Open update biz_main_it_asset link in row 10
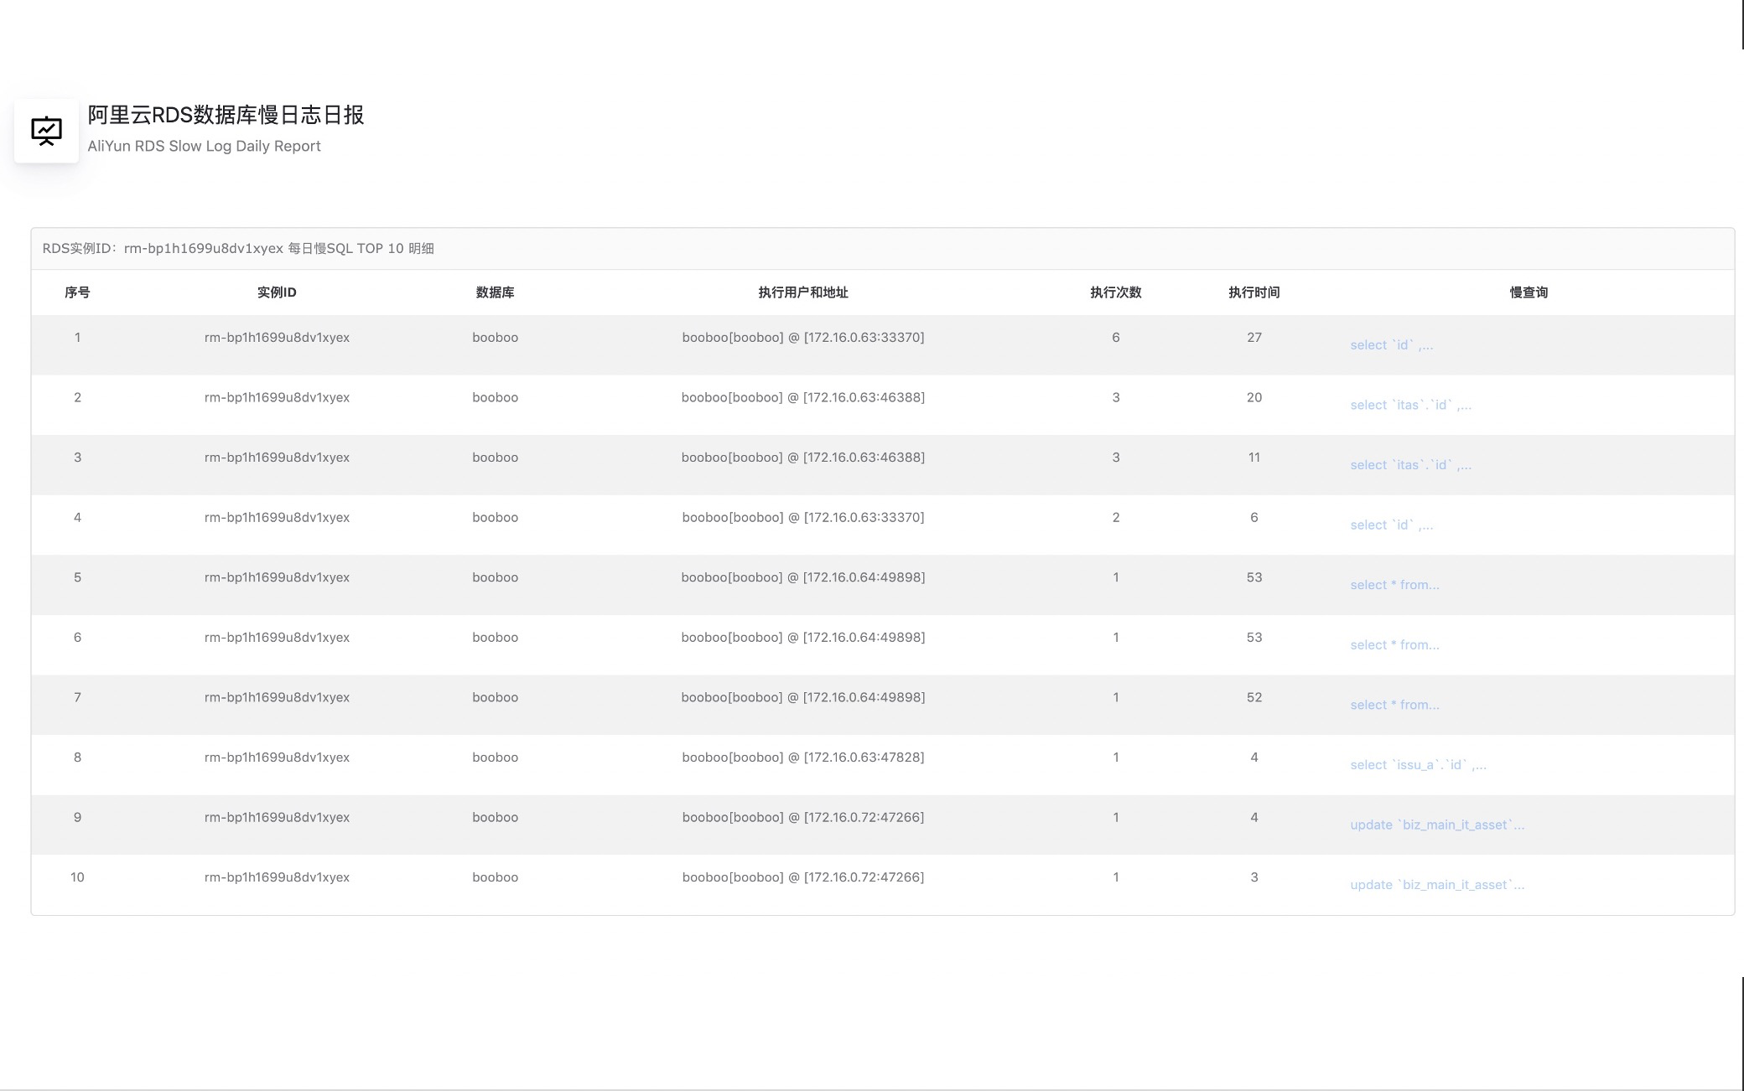This screenshot has height=1091, width=1744. [1437, 885]
